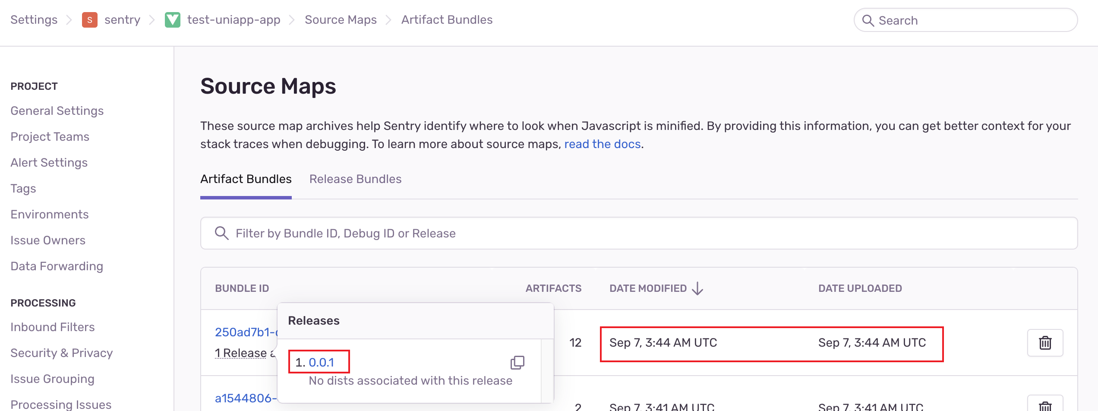Open Inbound Filters settings

52,327
